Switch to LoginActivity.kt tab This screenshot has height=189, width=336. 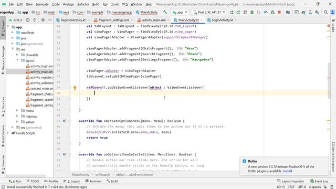222,20
